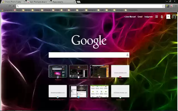Screen dimensions: 178x111
Task: Open the Aplicaciones apps shortcut in bookmarks bar
Action: (x=7, y=10)
